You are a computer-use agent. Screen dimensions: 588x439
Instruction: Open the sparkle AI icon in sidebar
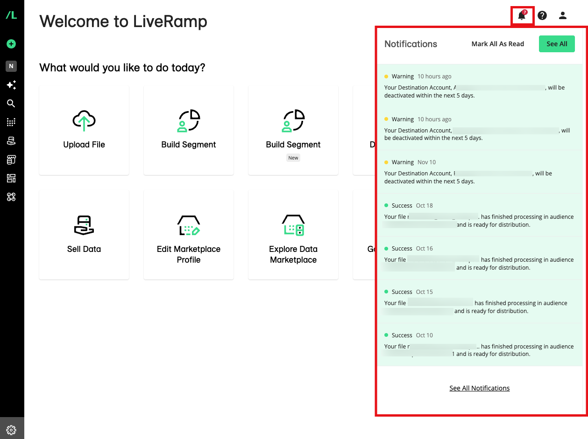(11, 85)
